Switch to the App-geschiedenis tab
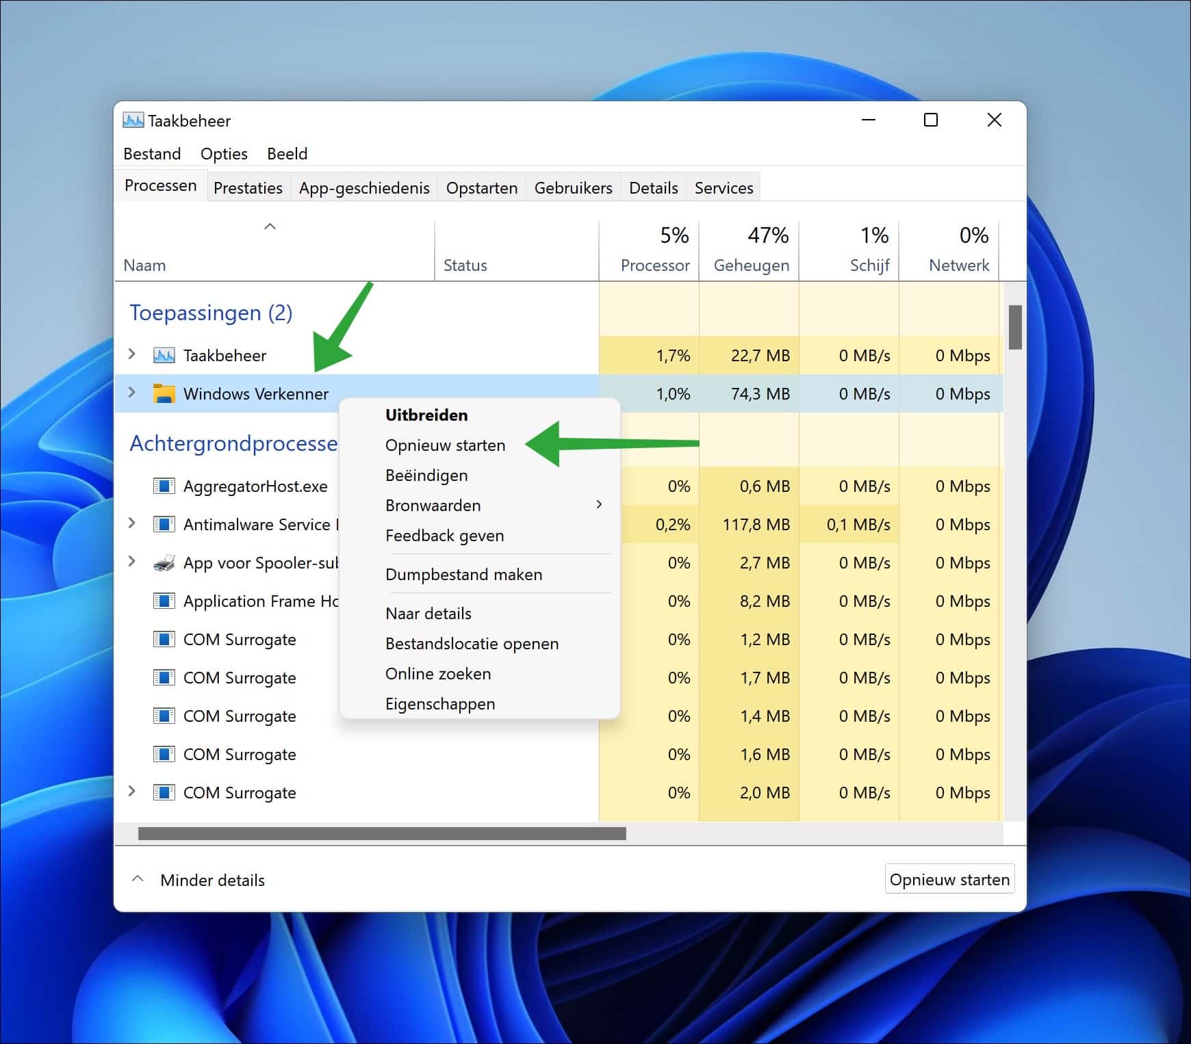The width and height of the screenshot is (1191, 1044). coord(364,188)
